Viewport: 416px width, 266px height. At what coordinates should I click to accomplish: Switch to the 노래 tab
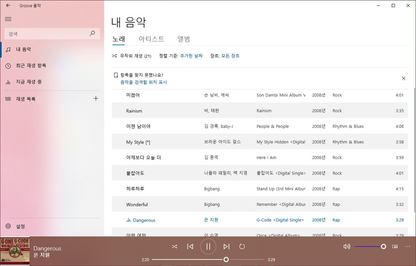point(118,39)
